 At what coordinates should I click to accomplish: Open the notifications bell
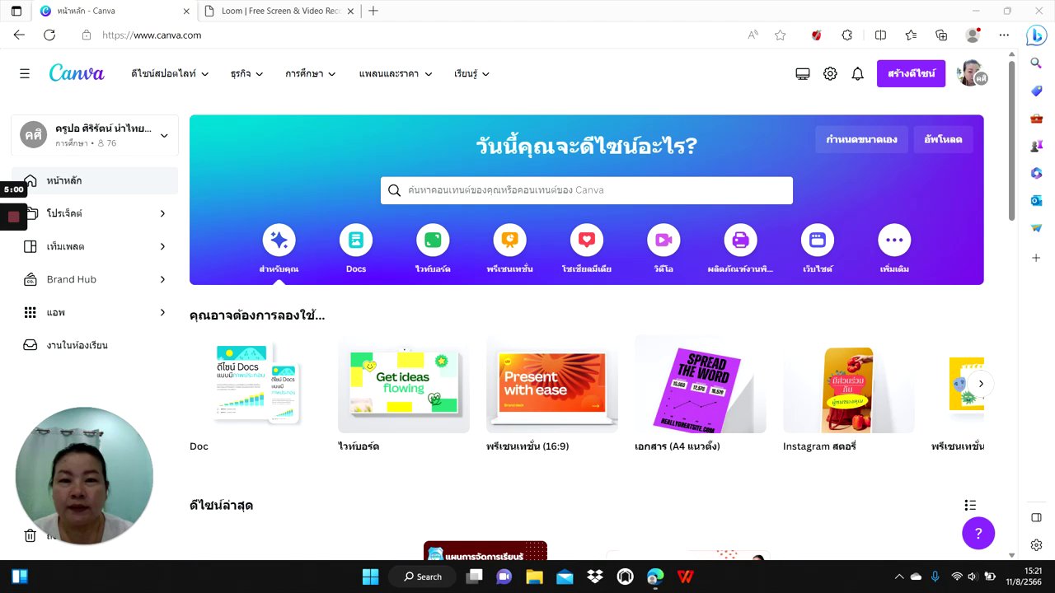pos(857,73)
